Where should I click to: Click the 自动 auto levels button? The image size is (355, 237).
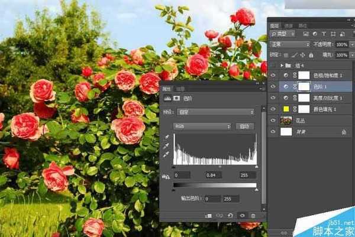pyautogui.click(x=244, y=126)
